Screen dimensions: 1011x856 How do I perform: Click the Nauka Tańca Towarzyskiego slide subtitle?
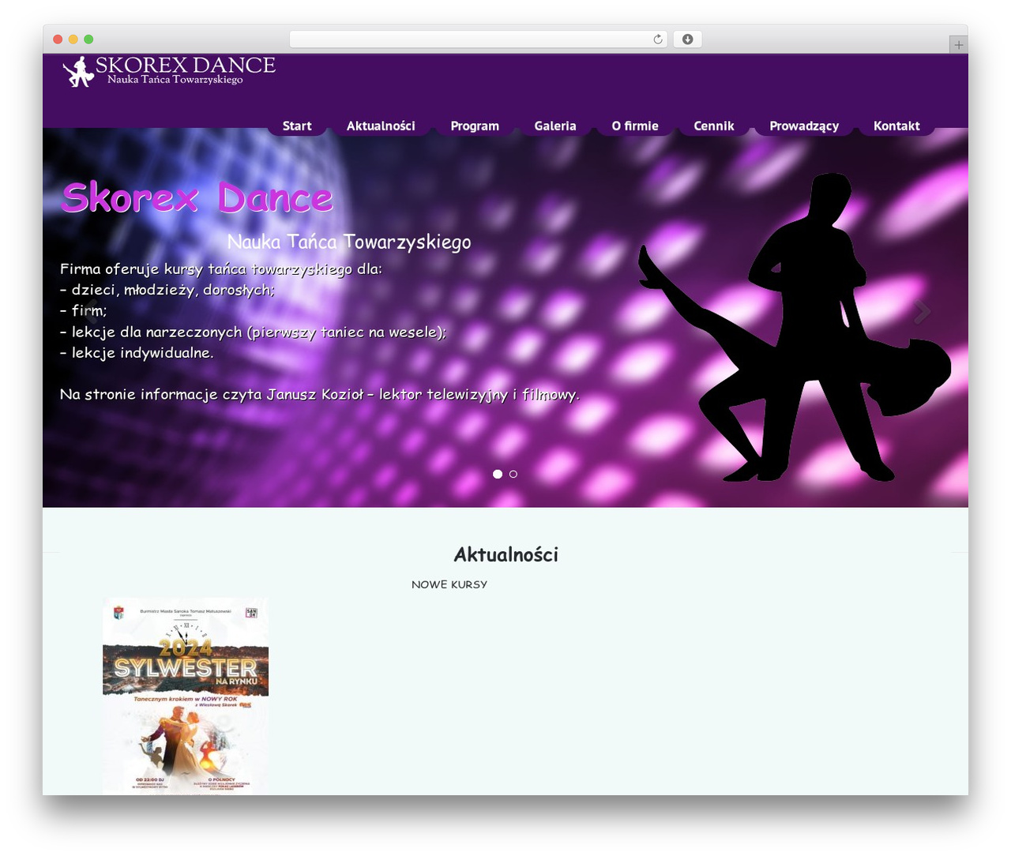[349, 242]
